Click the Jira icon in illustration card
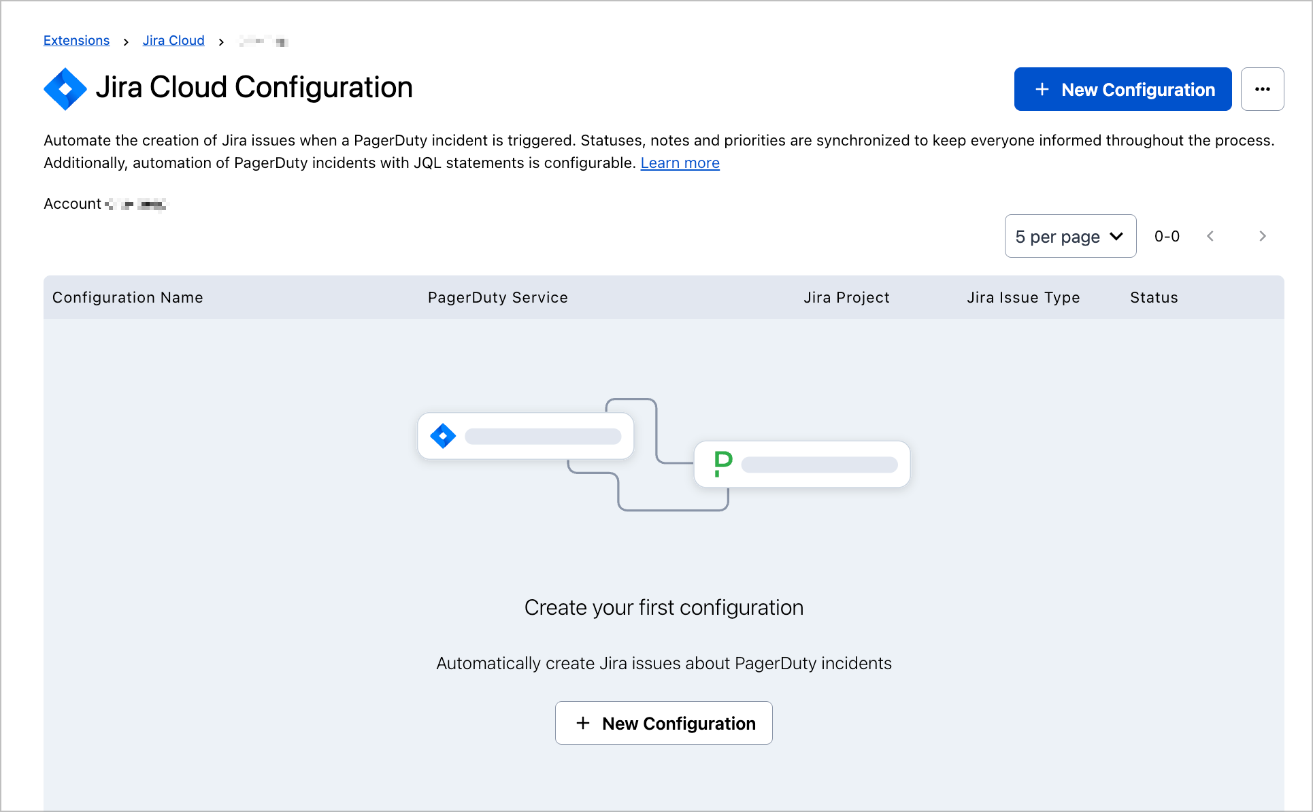Viewport: 1313px width, 812px height. click(x=443, y=436)
